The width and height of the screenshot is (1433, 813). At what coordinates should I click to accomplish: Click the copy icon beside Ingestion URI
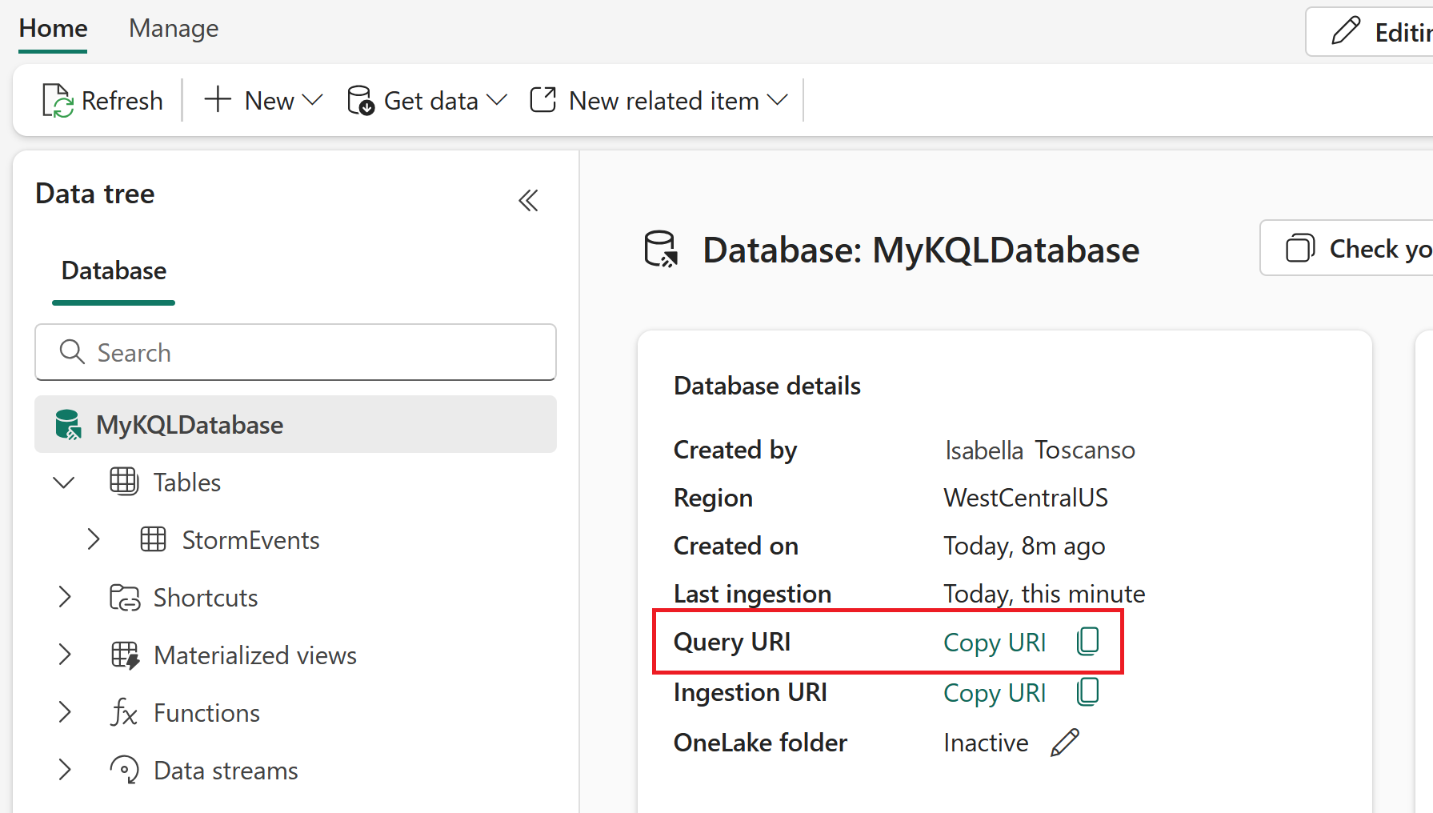tap(1087, 692)
